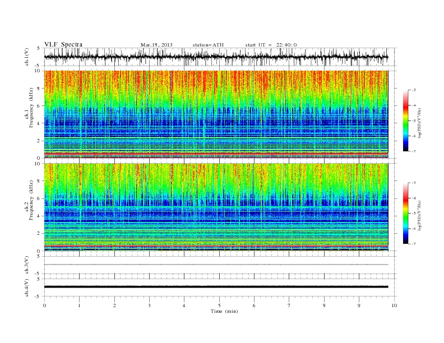
Task: Click the "ch.3(V)" axis label
Action: [x=27, y=265]
